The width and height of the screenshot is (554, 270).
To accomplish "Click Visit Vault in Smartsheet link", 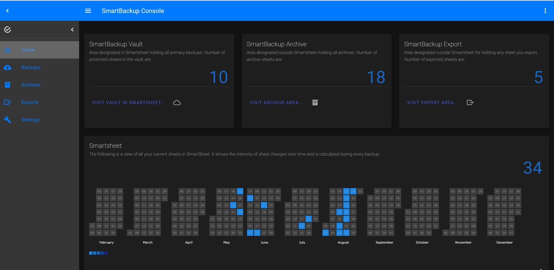I will tap(129, 103).
